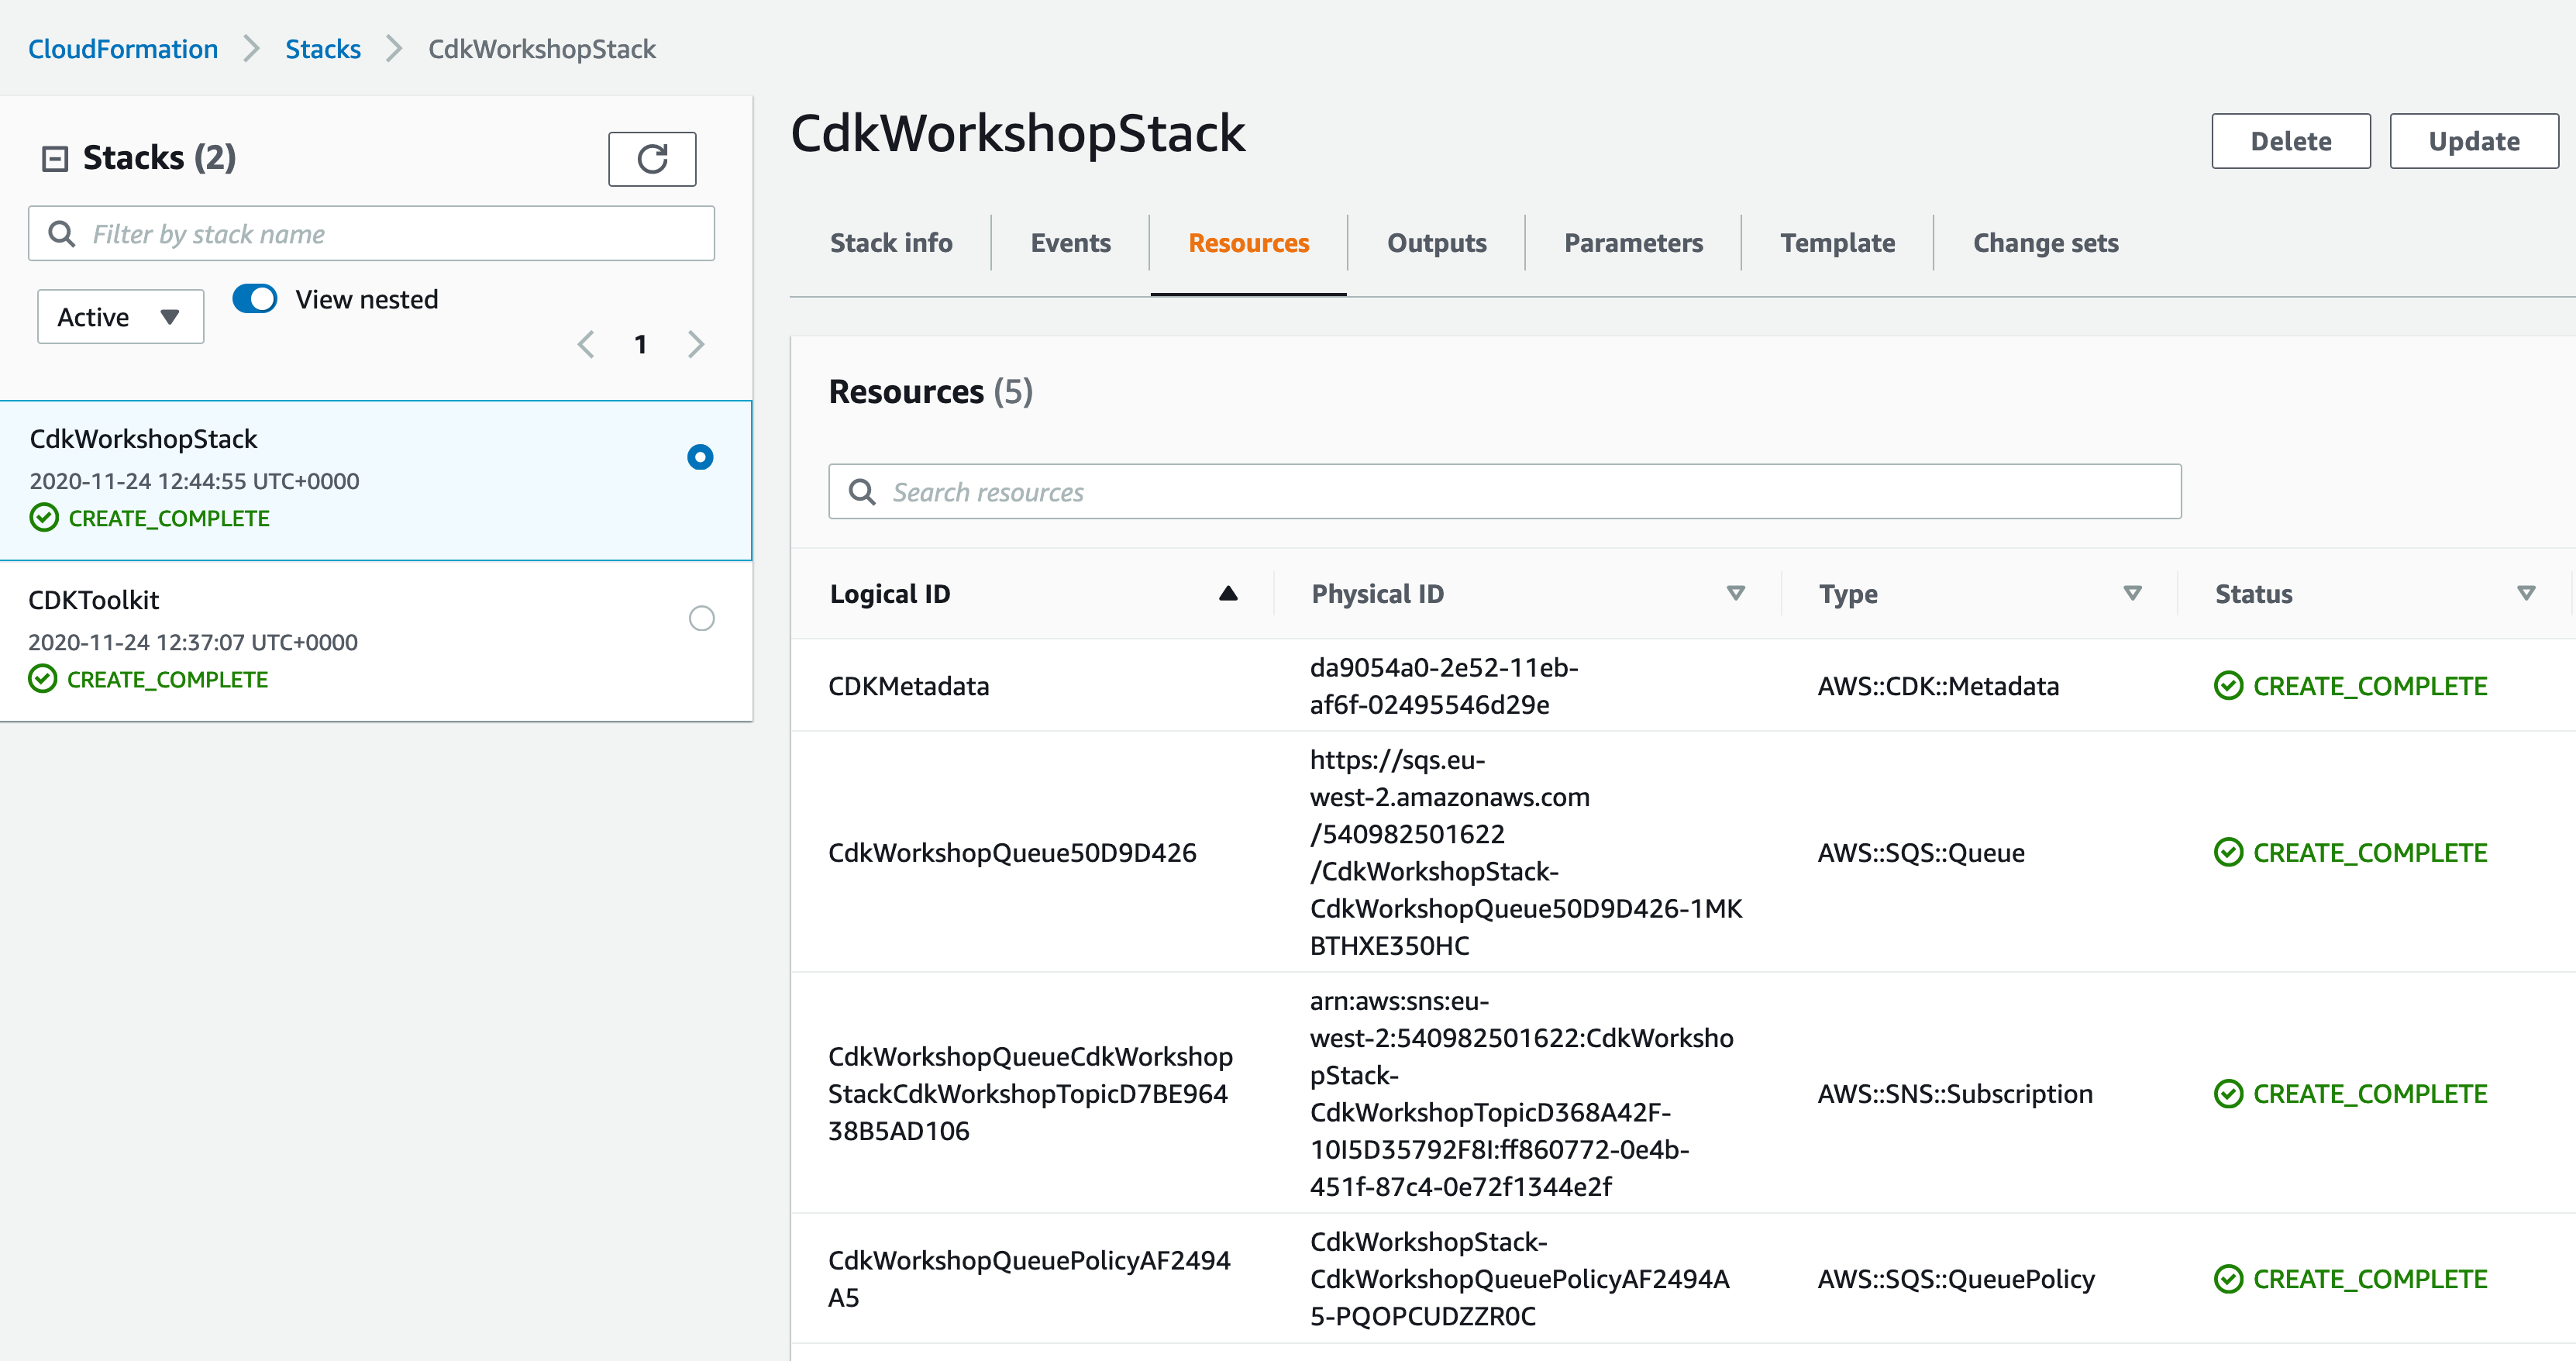Switch to Change sets tab
2576x1361 pixels.
(x=2045, y=243)
